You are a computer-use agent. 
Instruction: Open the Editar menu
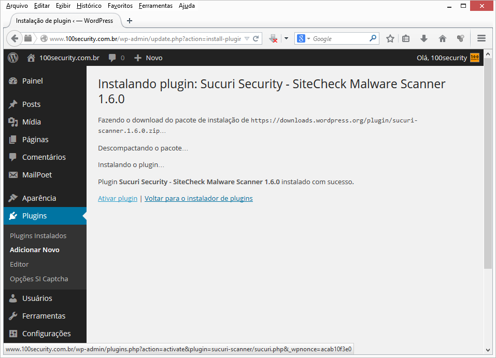point(42,6)
